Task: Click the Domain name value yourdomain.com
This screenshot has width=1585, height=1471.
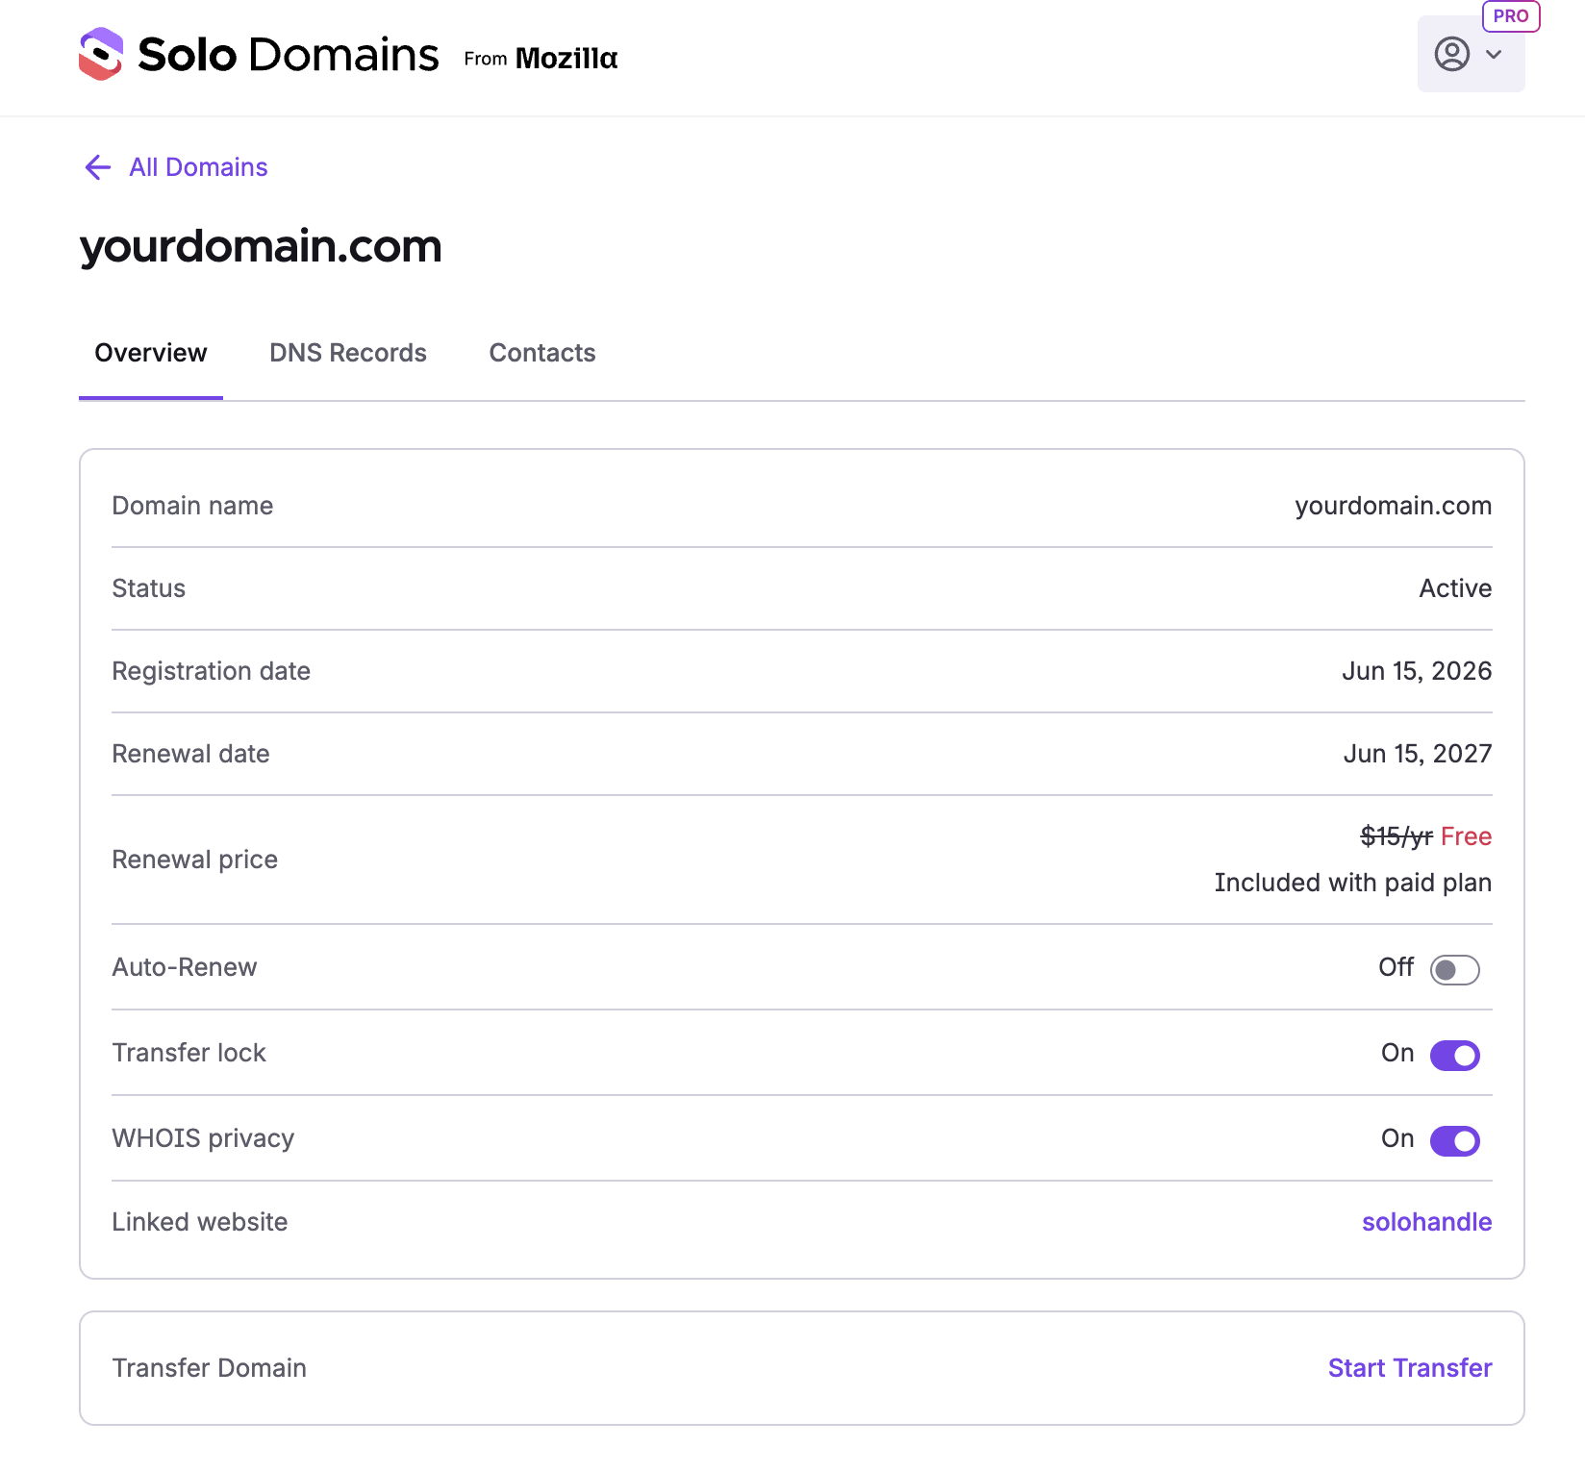Action: coord(1393,506)
